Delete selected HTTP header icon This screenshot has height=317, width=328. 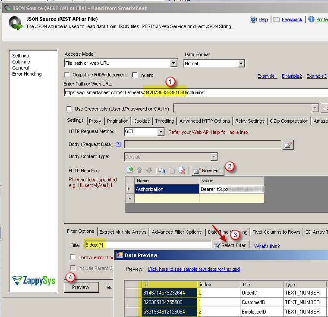point(182,171)
